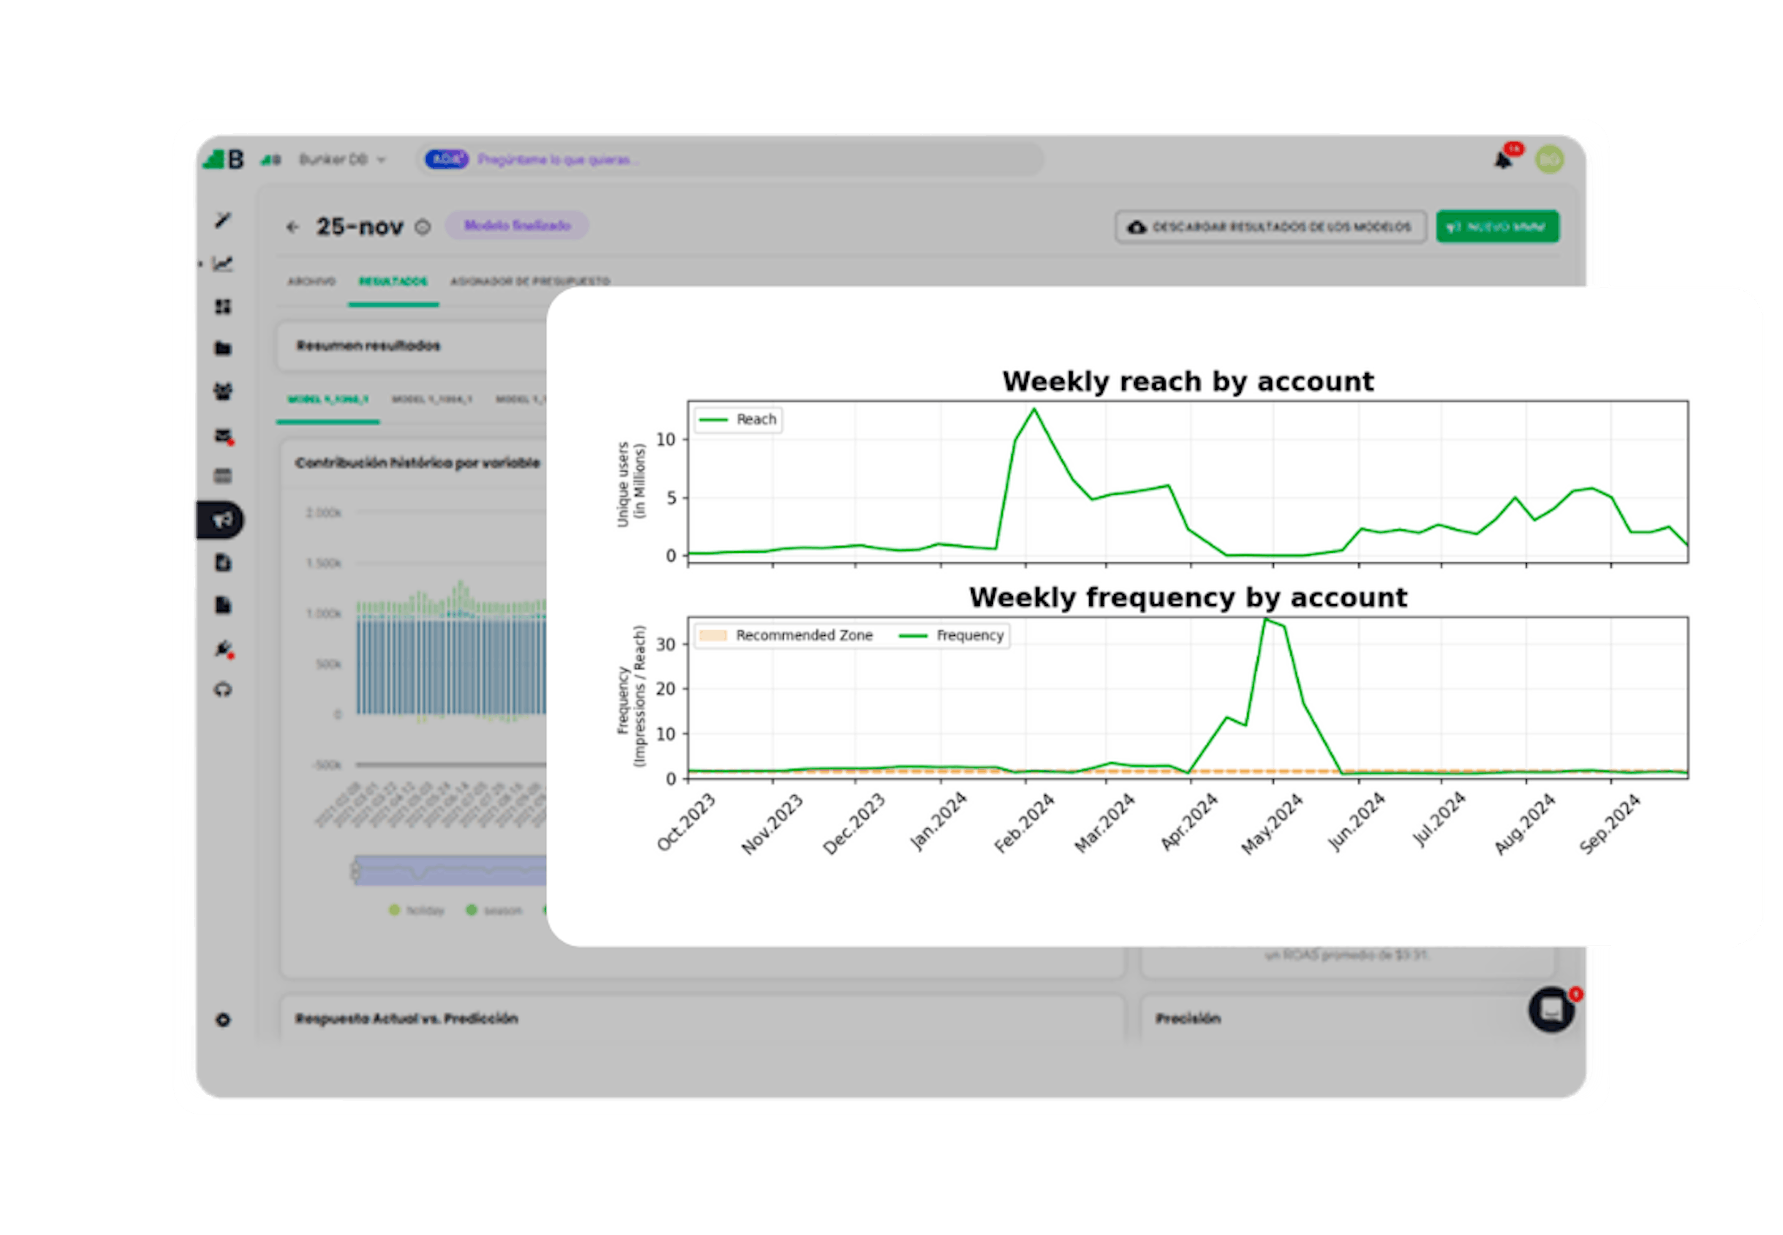This screenshot has height=1235, width=1783.
Task: Toggle the 'season' legend series
Action: 494,910
